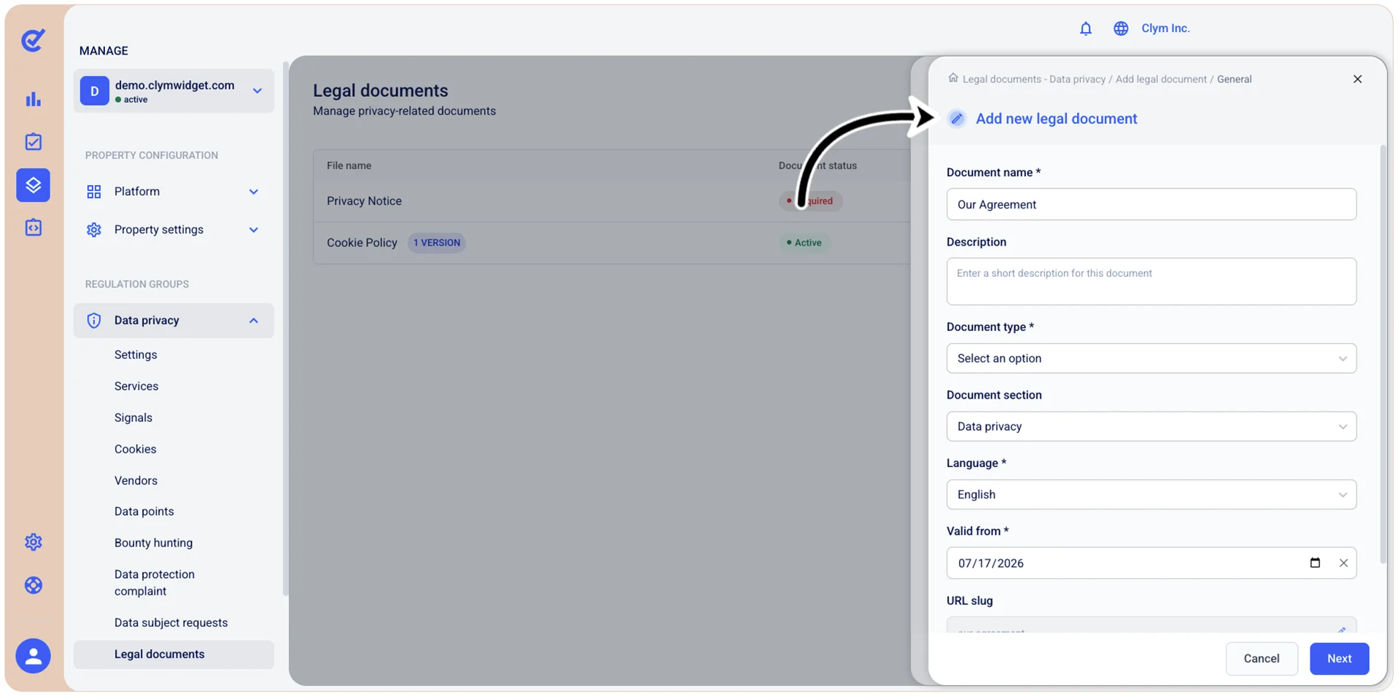This screenshot has width=1398, height=696.
Task: Open the checklist tasks sidebar icon
Action: 34,142
